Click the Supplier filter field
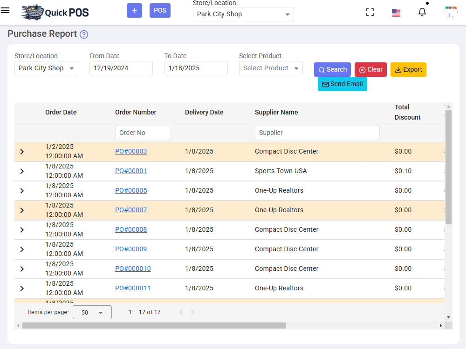This screenshot has width=466, height=349. click(317, 133)
